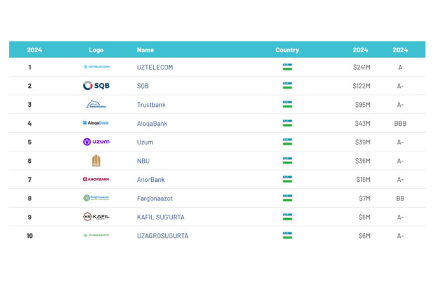The image size is (432, 288).
Task: Click the Uzbekistan flag in UZTELECOM row
Action: 287,67
